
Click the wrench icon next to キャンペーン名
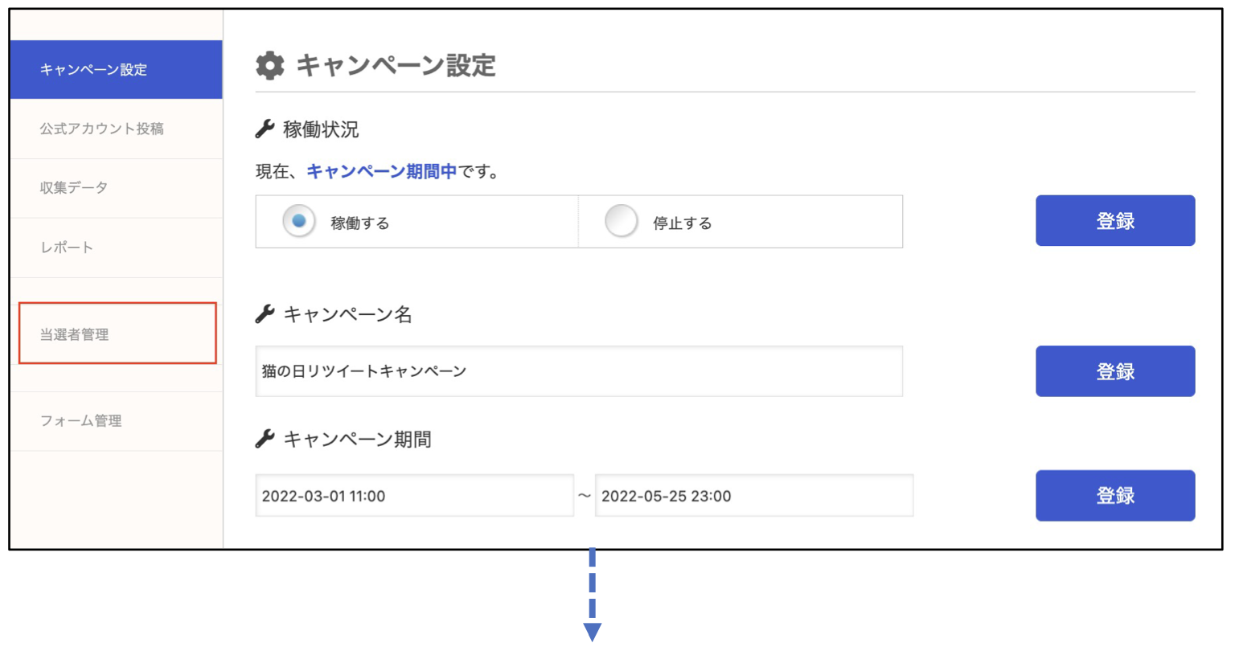[x=265, y=314]
